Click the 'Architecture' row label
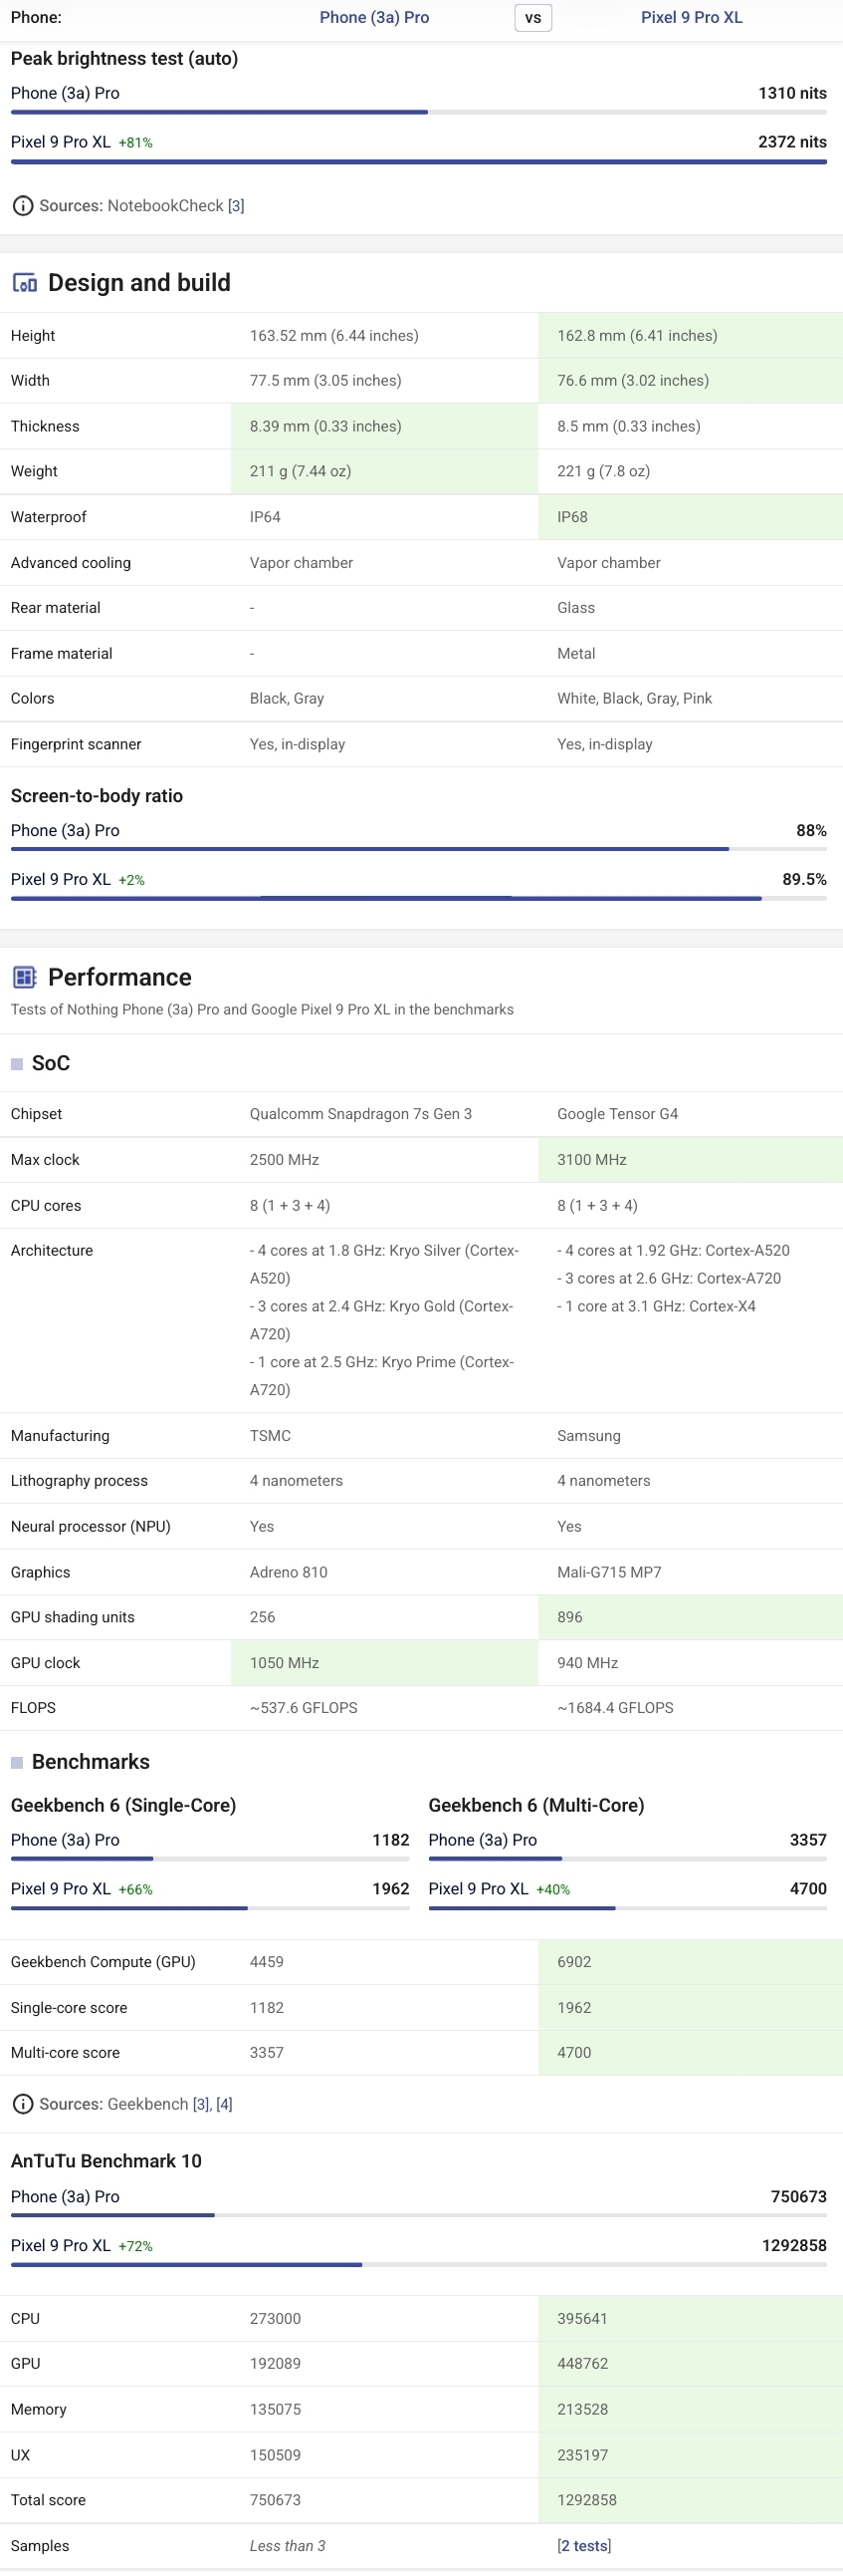The height and width of the screenshot is (2576, 843). [52, 1251]
